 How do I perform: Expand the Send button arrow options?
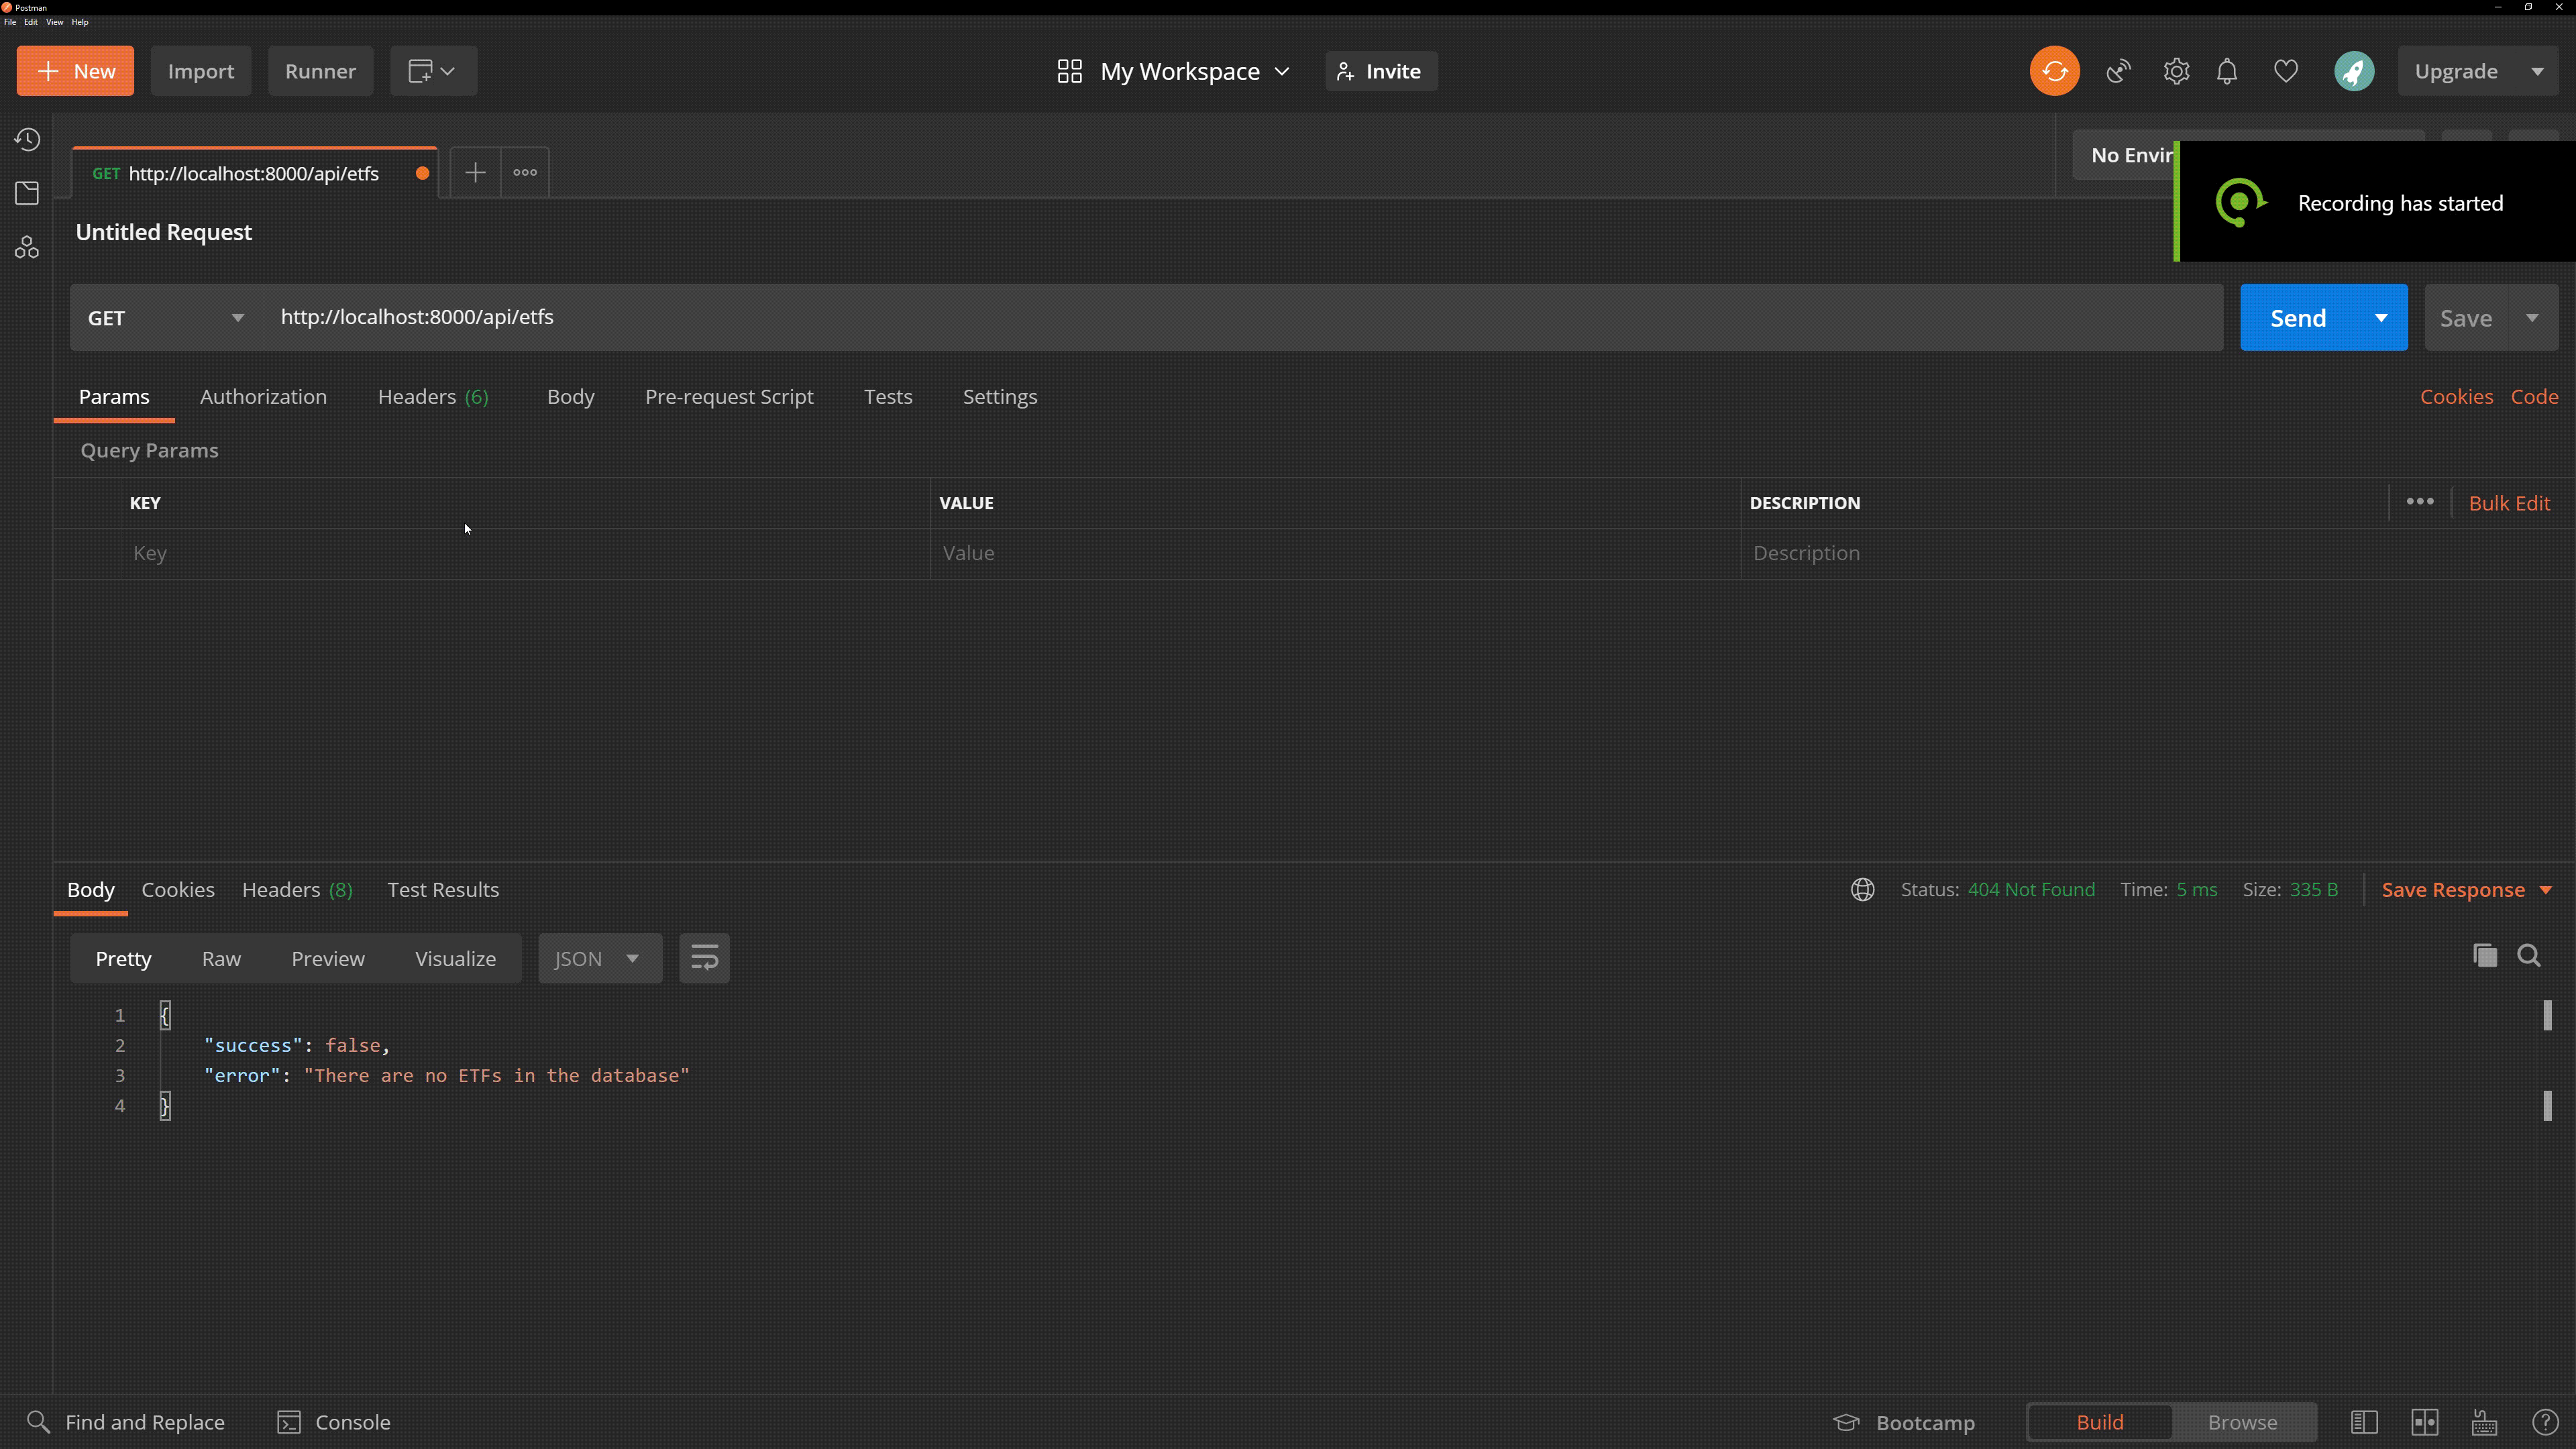coord(2381,318)
